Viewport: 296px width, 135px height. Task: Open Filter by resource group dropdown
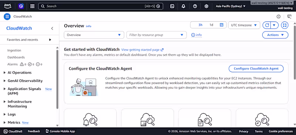click(x=157, y=35)
